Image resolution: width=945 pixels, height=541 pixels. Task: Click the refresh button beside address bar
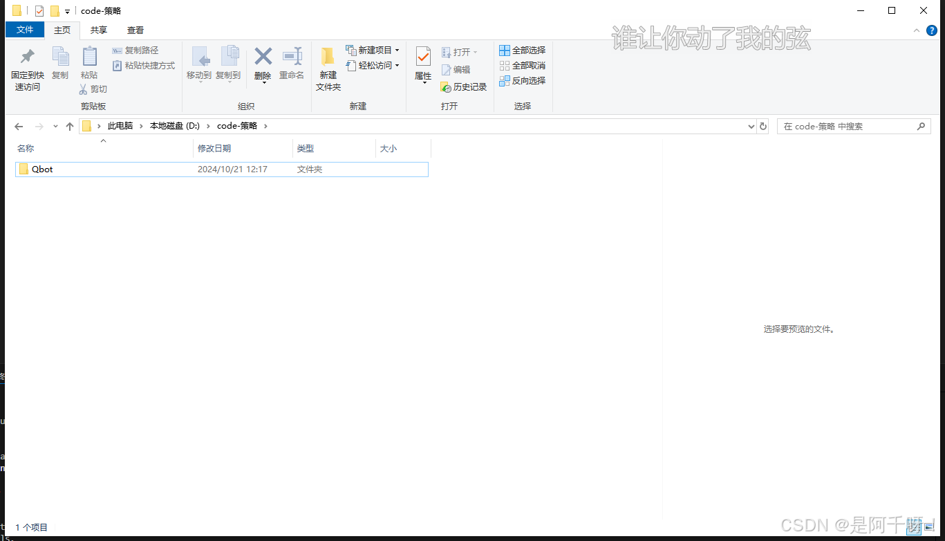pos(763,126)
